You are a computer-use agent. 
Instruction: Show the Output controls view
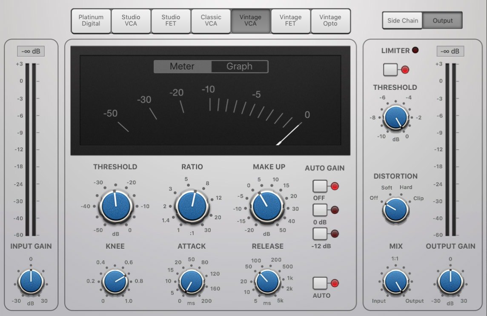click(442, 20)
